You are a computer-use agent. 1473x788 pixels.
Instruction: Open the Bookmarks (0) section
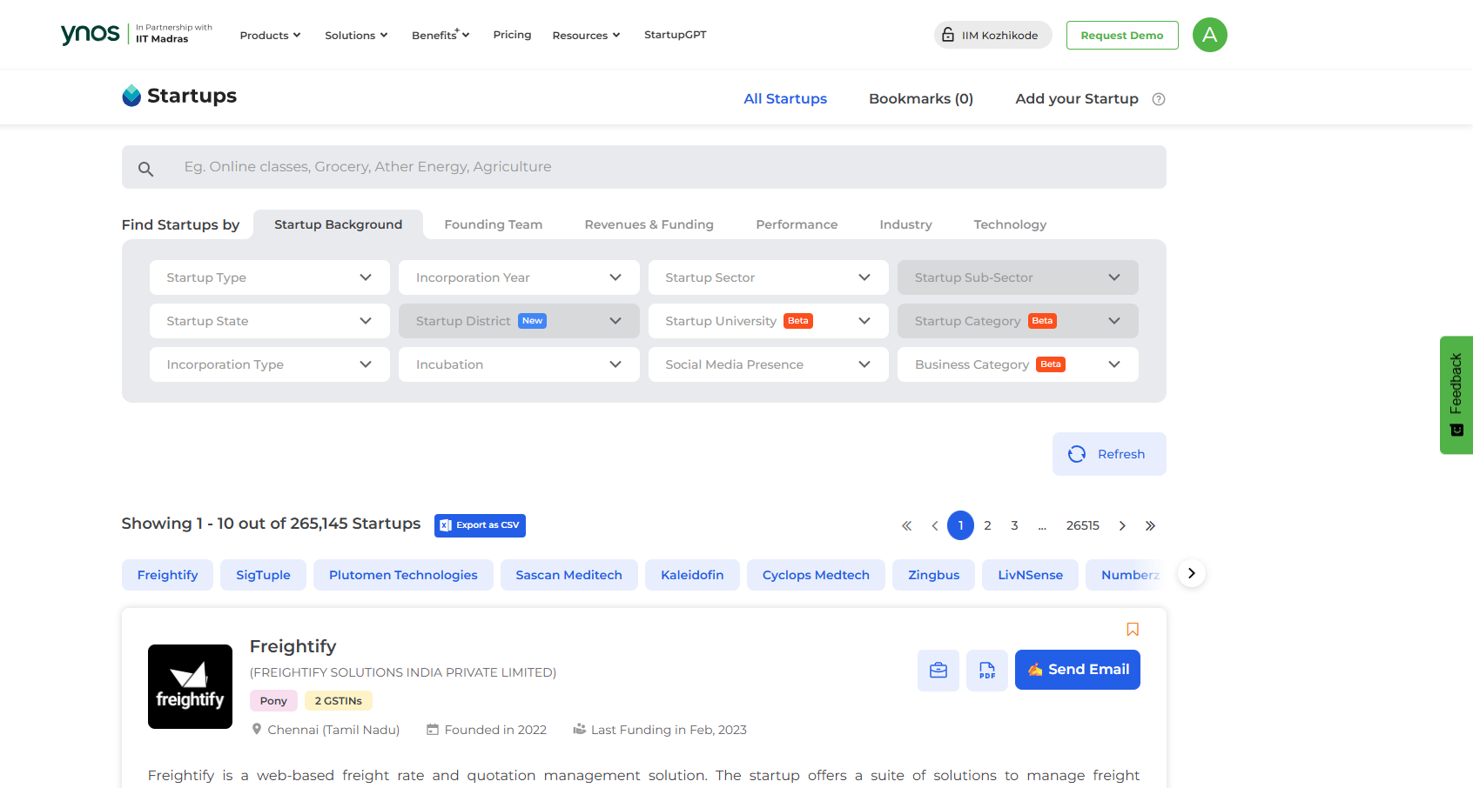pyautogui.click(x=920, y=98)
